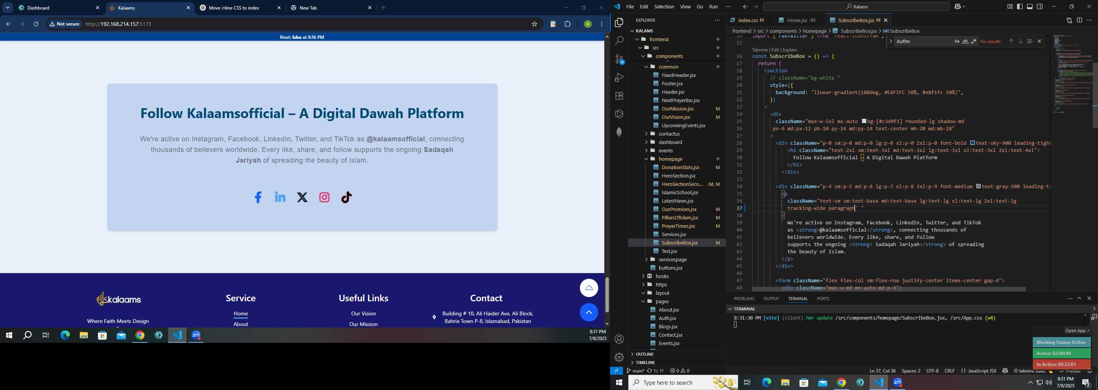Open the Accounts icon in activity bar
The height and width of the screenshot is (390, 1098).
click(619, 339)
